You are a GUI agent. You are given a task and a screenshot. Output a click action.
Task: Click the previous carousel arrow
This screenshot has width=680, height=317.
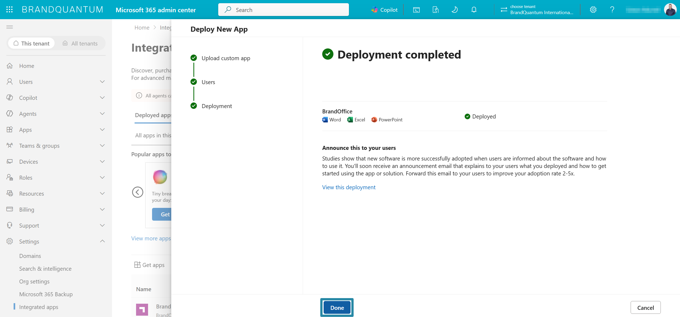coord(138,192)
